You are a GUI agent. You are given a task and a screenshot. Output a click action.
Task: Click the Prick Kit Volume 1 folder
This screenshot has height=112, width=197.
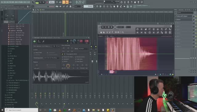tap(14, 83)
